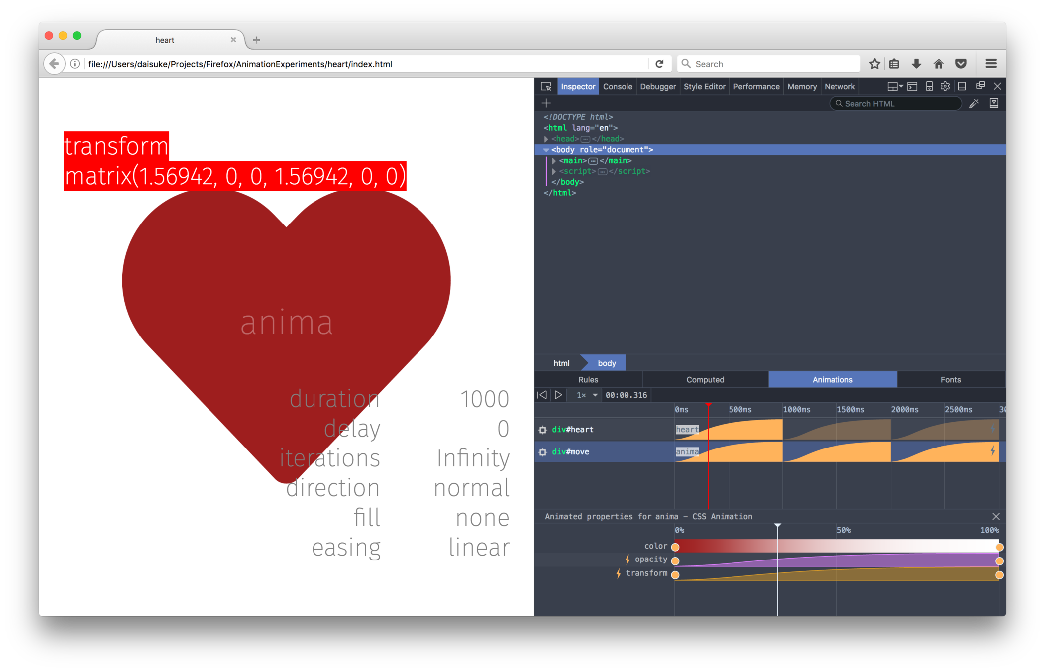Click the opacity start keyframe marker
Viewport: 1045px width, 672px height.
coord(675,561)
